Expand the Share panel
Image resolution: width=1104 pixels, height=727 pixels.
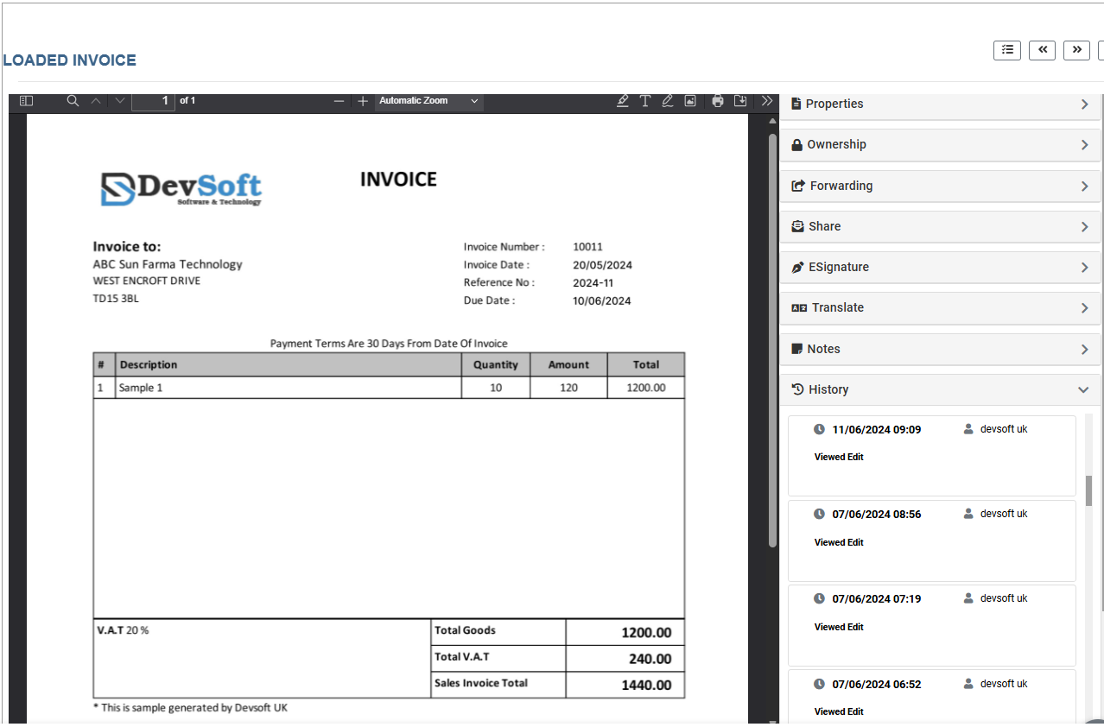point(940,226)
